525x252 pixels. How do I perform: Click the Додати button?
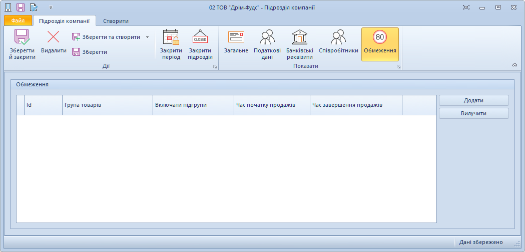473,100
